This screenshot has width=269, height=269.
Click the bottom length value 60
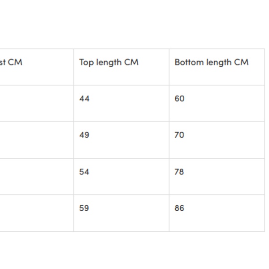point(179,99)
